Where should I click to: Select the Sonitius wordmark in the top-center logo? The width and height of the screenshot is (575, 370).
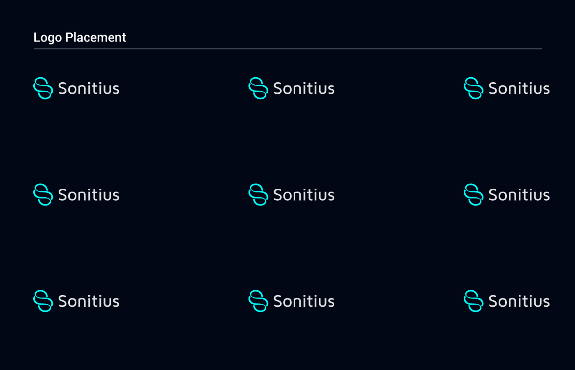pyautogui.click(x=304, y=89)
